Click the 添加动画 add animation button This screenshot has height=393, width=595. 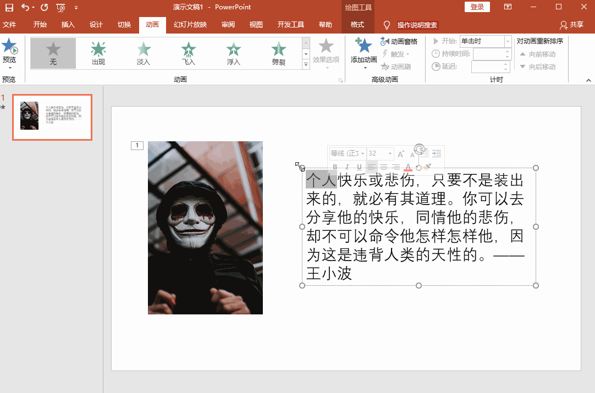coord(363,53)
